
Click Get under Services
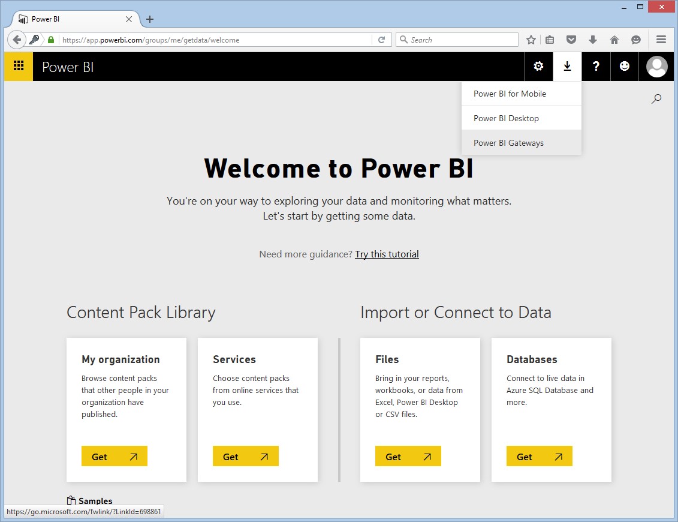(x=246, y=456)
